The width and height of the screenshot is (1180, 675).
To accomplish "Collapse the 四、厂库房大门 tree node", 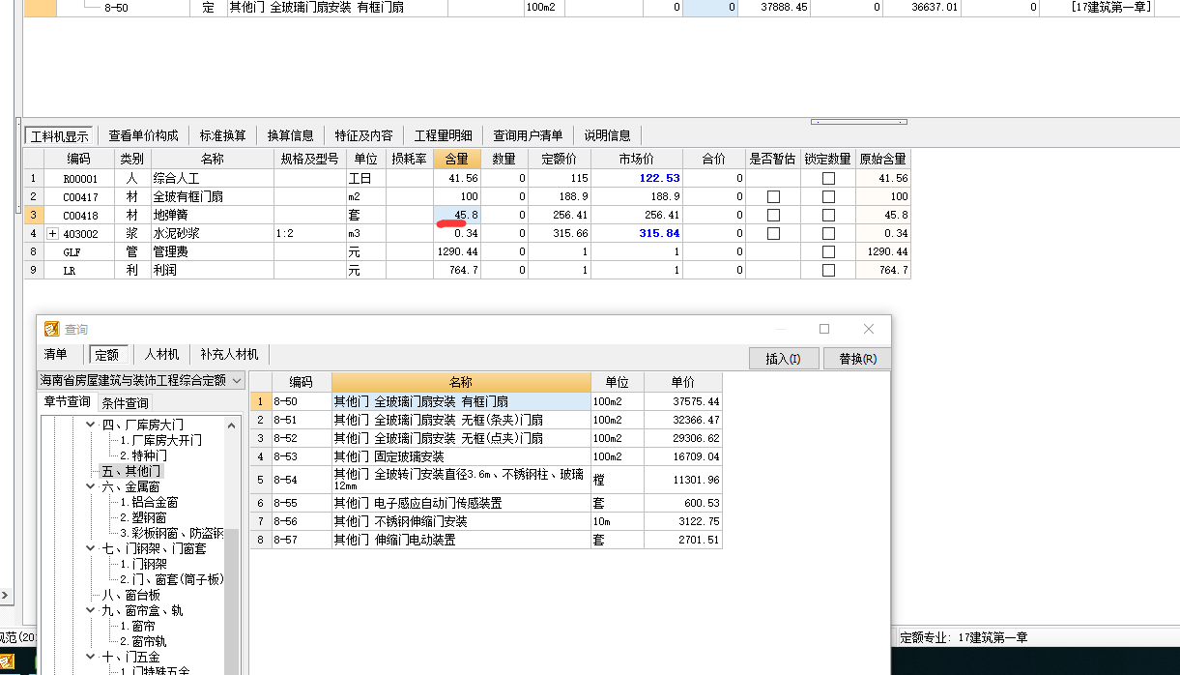I will click(91, 425).
